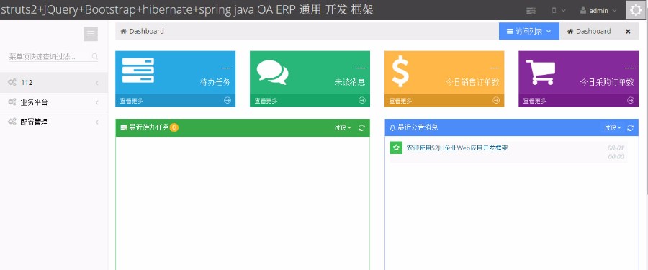Refresh the 最近公告消息 panel

tap(630, 128)
